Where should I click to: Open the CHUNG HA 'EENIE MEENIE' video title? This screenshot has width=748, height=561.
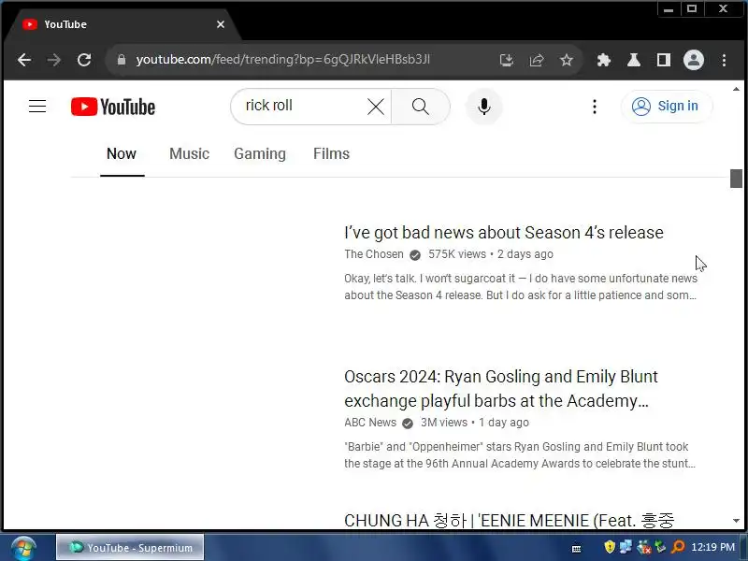tap(509, 521)
